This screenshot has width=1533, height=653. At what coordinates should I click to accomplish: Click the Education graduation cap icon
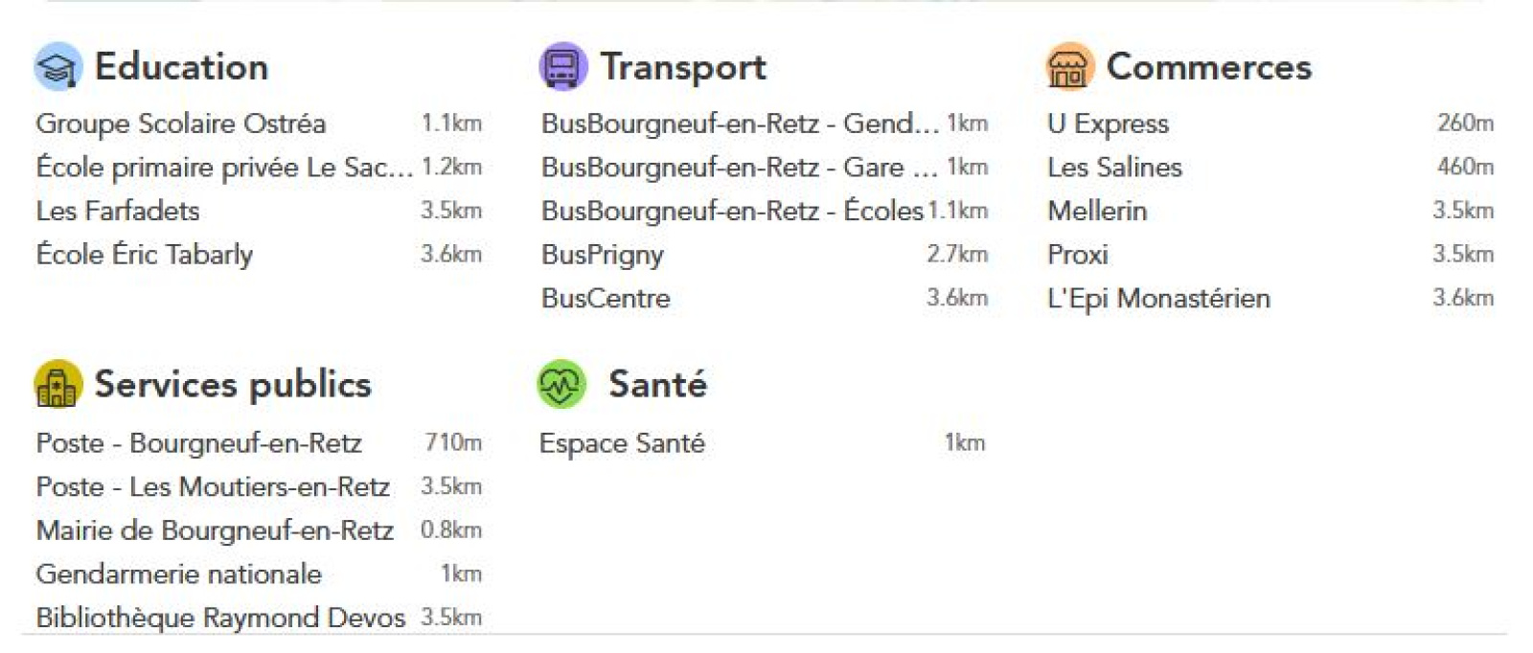click(x=57, y=67)
